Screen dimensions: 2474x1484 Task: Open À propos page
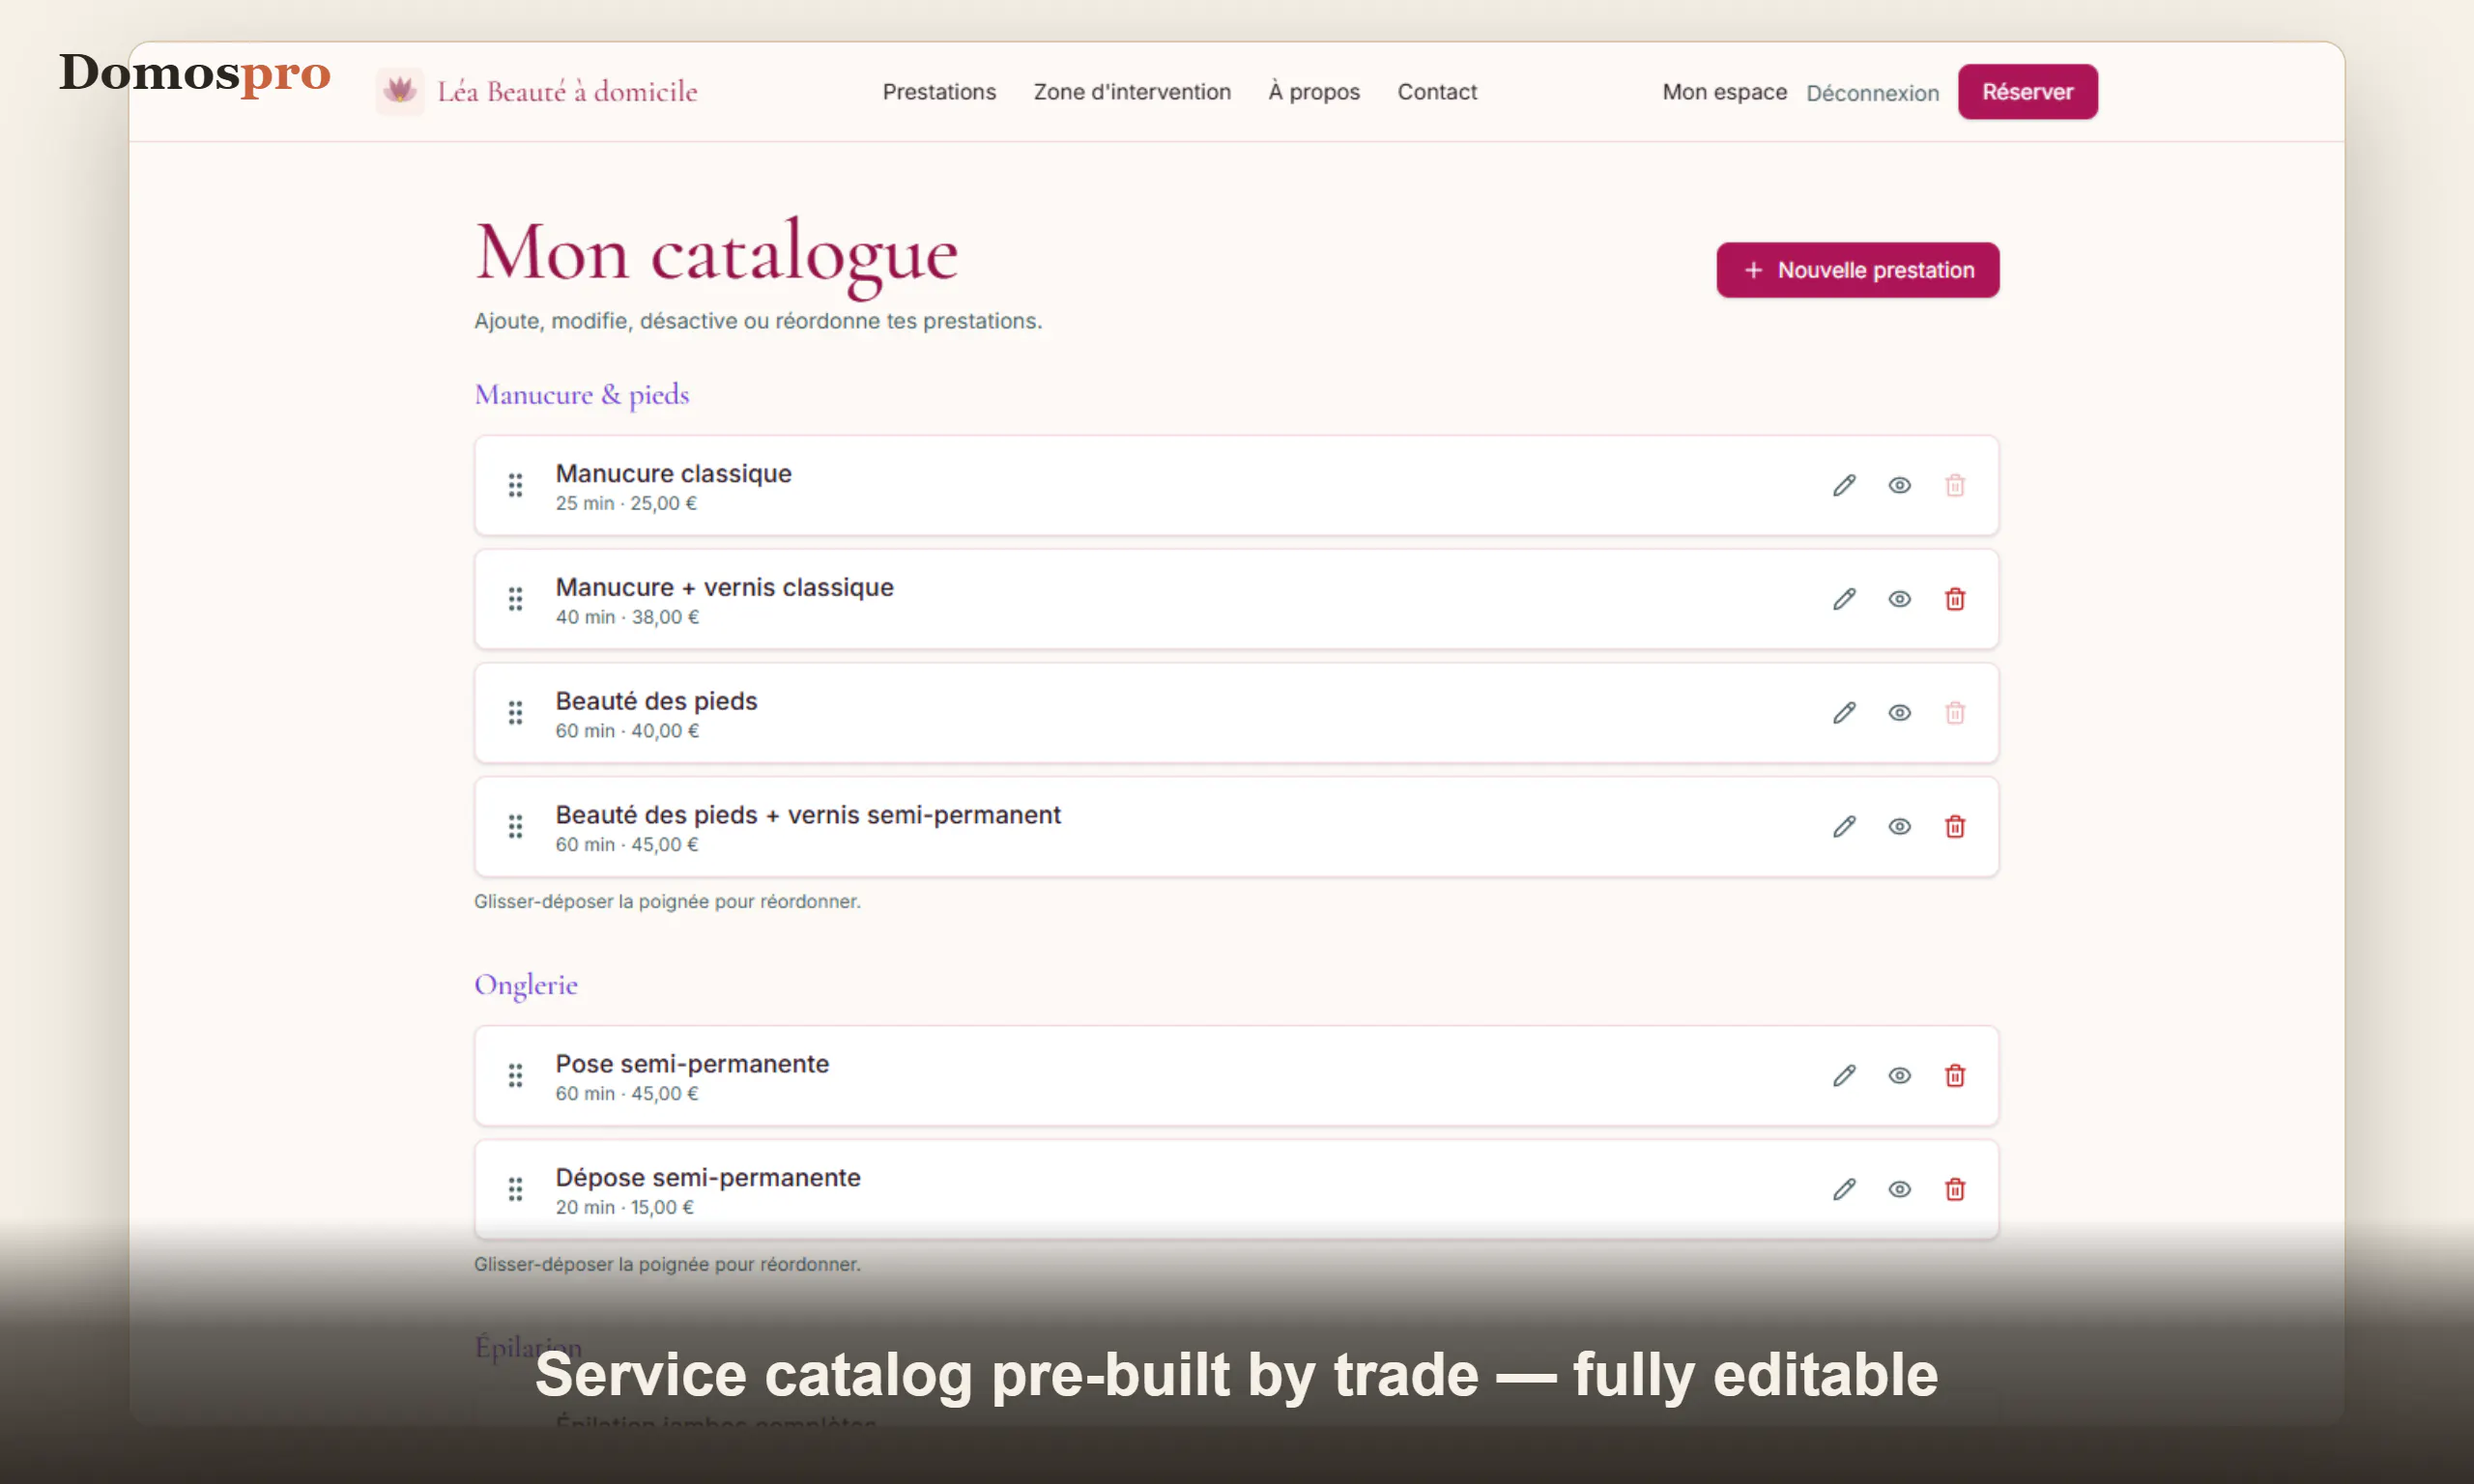click(x=1314, y=92)
